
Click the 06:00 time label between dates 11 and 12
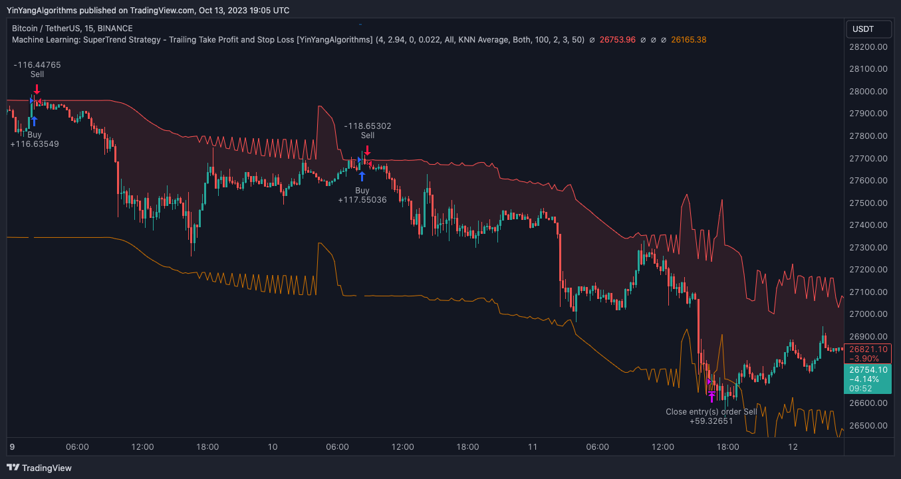(598, 447)
